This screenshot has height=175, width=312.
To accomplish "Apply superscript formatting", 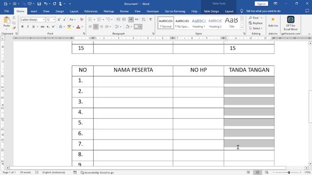I will 53,27.
